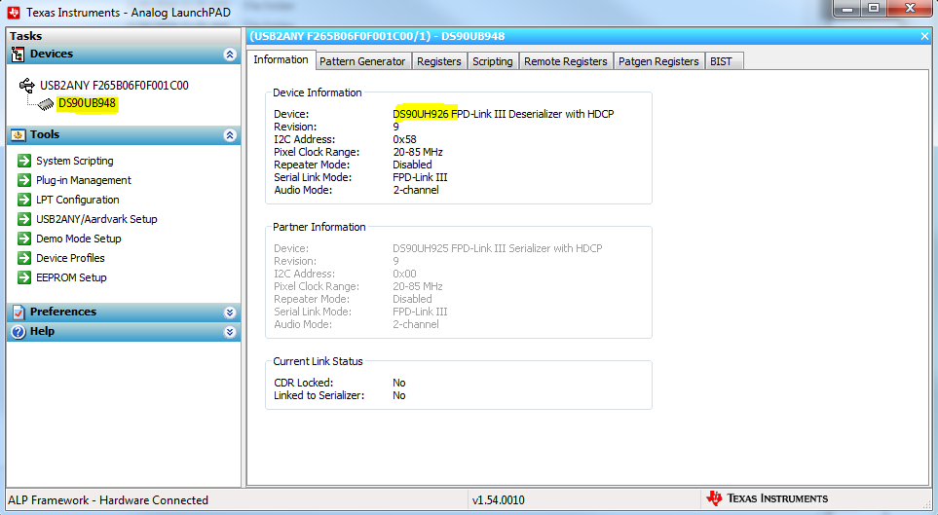Screen dimensions: 938x515
Task: Minimize the Analog LaunchPAD window
Action: 847,9
